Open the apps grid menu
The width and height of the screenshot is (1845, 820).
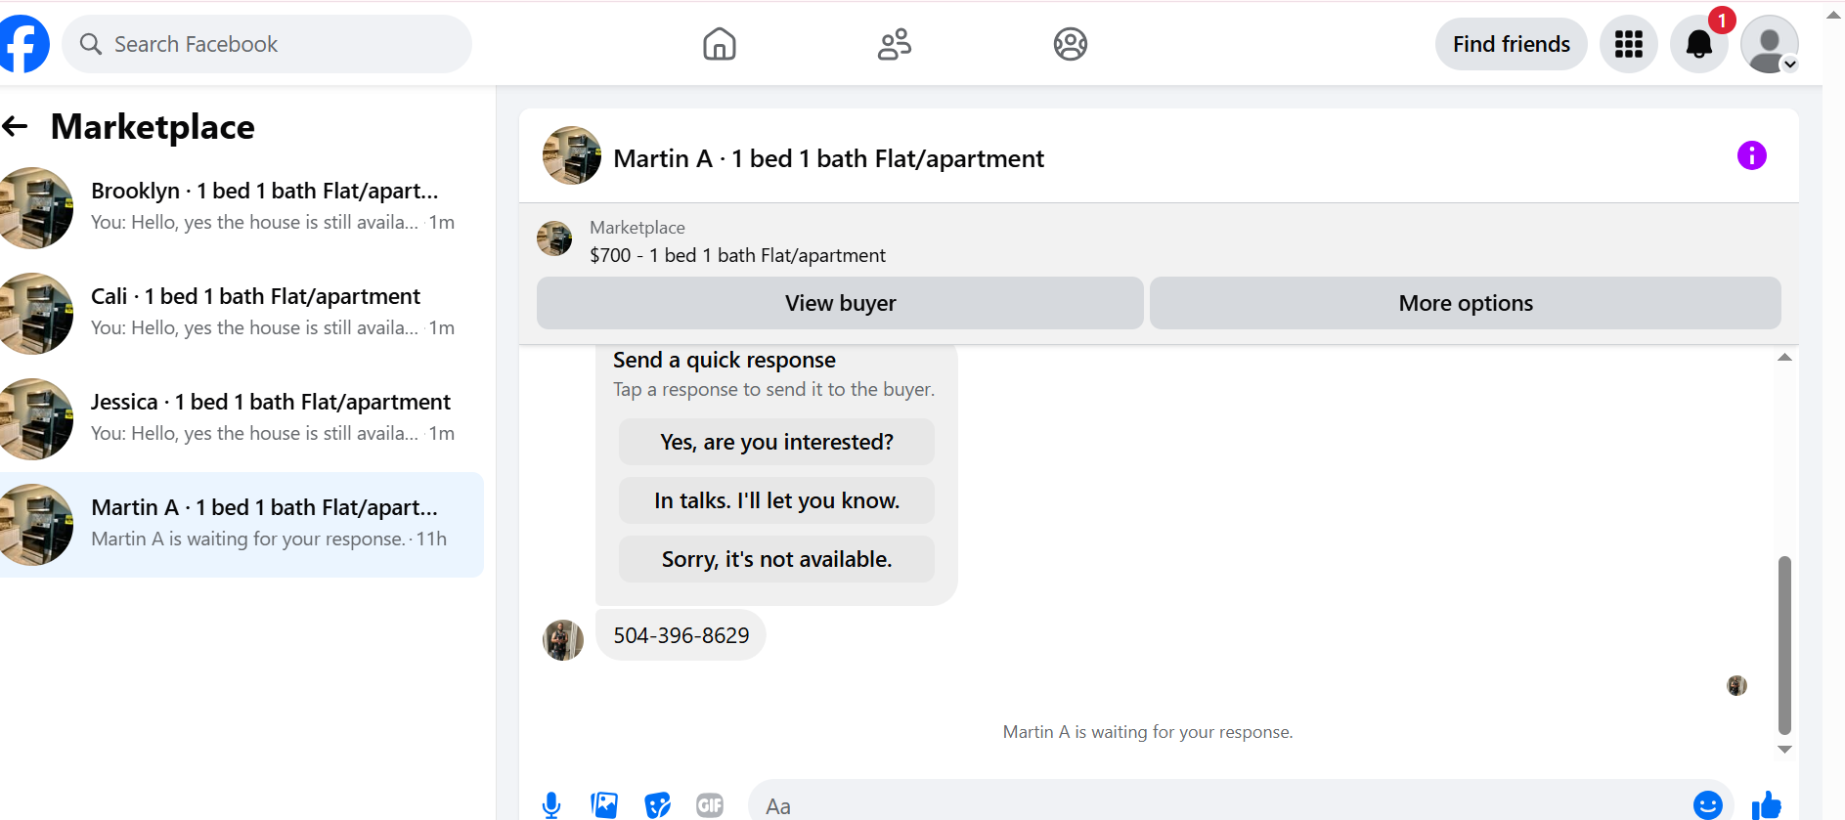(1629, 44)
